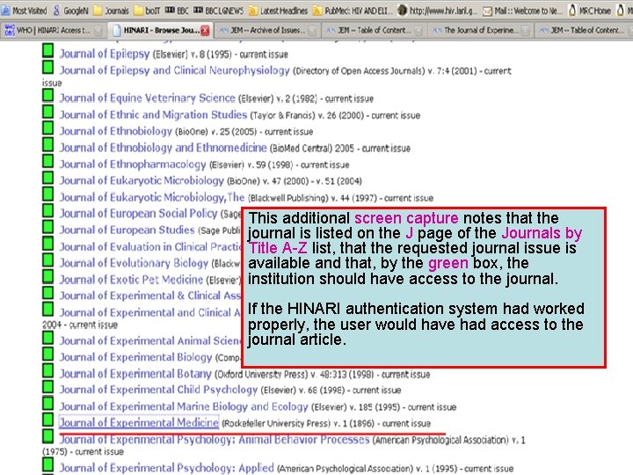Click green box beside Journal of Experimental Botany
Viewport: 633px width, 475px height.
click(48, 370)
